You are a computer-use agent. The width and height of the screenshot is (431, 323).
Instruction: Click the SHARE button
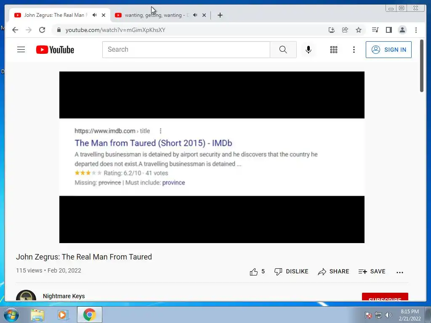[x=333, y=272]
